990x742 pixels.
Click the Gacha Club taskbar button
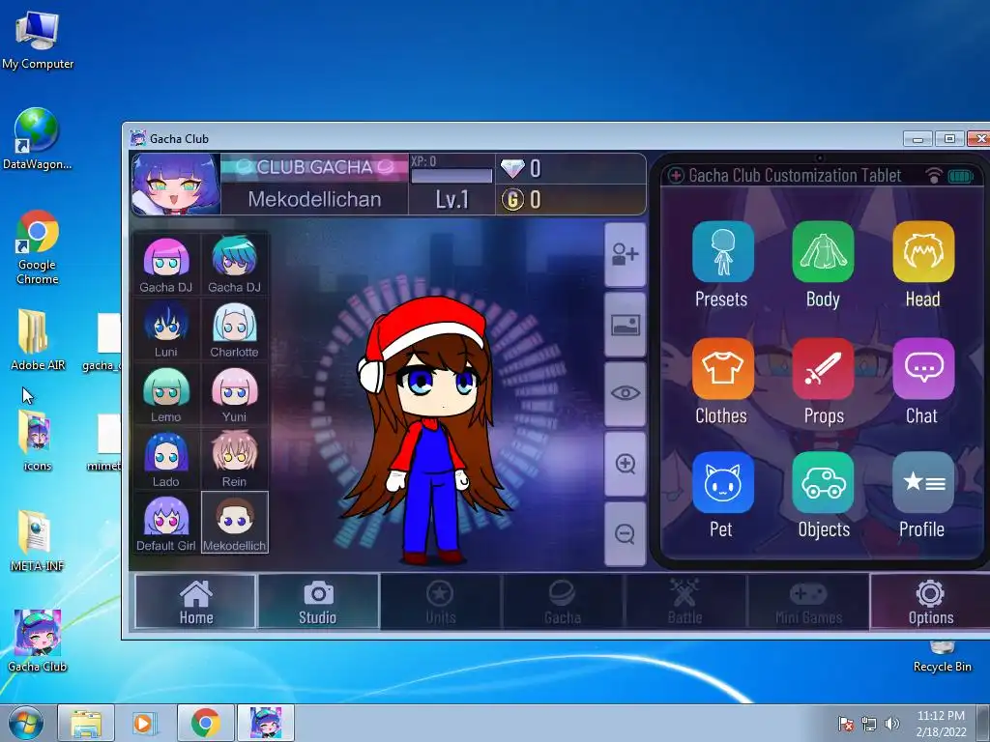pyautogui.click(x=265, y=723)
